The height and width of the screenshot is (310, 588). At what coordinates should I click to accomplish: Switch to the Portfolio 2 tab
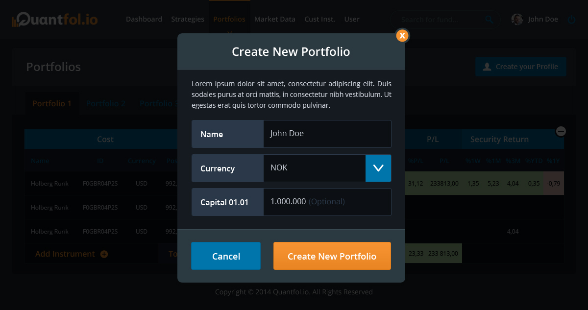106,104
